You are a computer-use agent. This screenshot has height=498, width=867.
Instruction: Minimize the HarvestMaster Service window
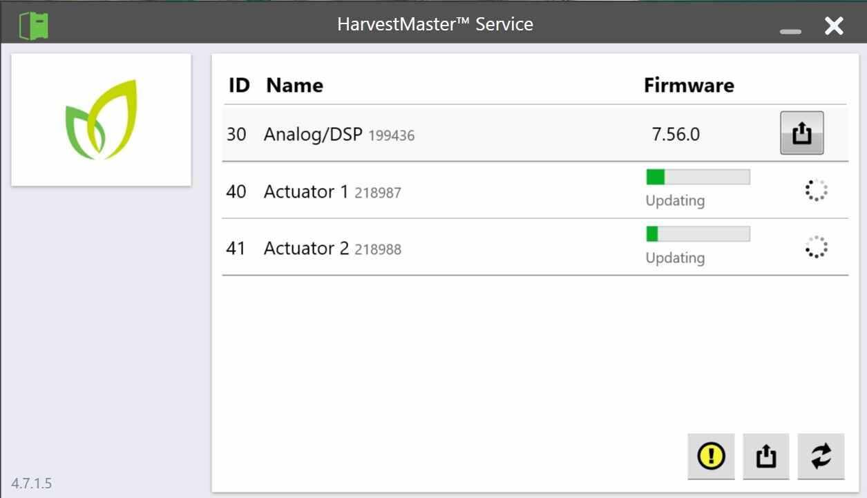791,31
